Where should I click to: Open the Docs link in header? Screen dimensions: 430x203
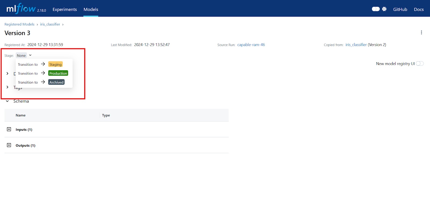[x=418, y=9]
